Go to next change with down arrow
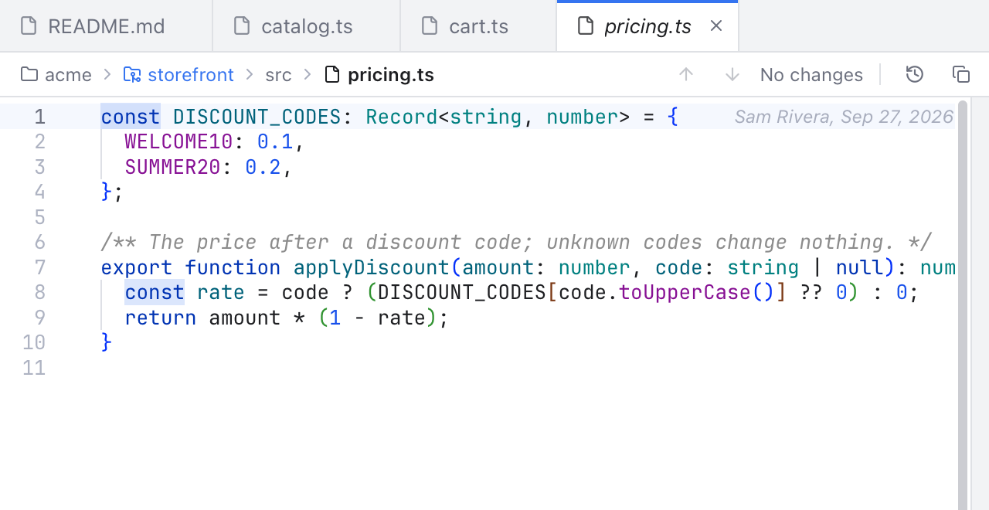Viewport: 989px width, 510px height. point(732,75)
